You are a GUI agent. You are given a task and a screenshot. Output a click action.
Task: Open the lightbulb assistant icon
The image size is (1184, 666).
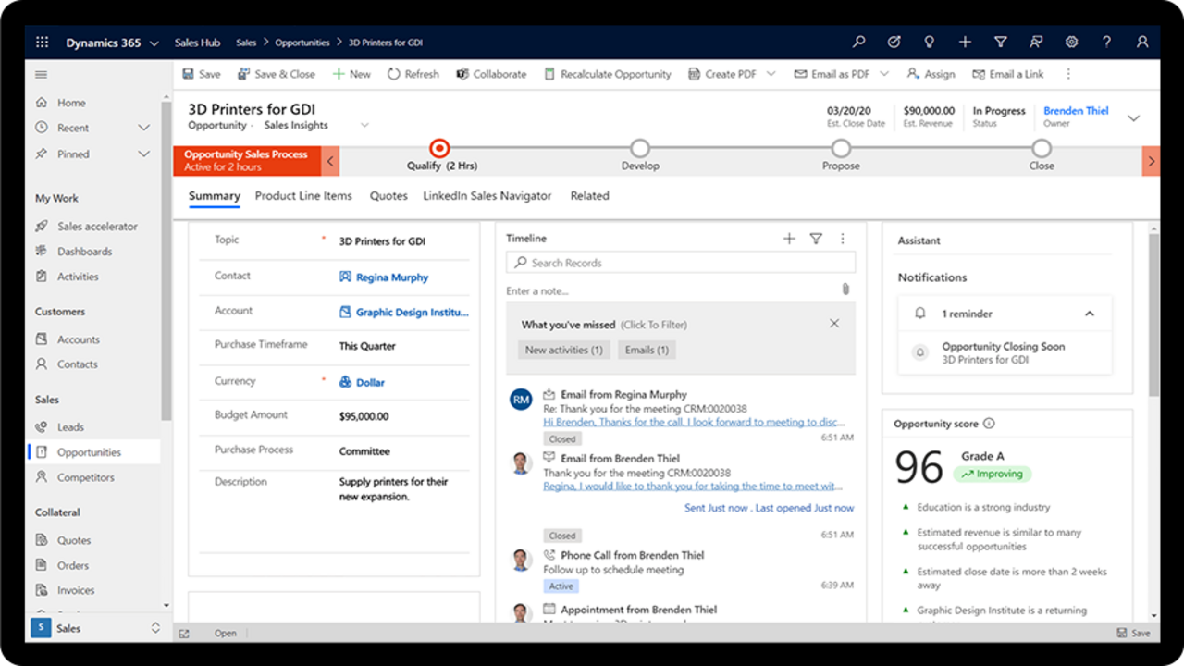(x=930, y=43)
